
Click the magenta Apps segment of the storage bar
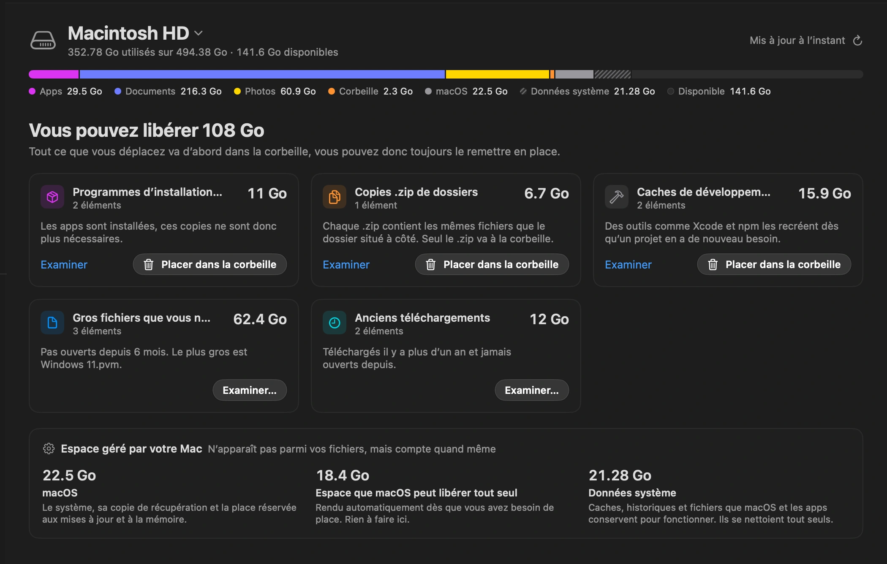coord(54,74)
